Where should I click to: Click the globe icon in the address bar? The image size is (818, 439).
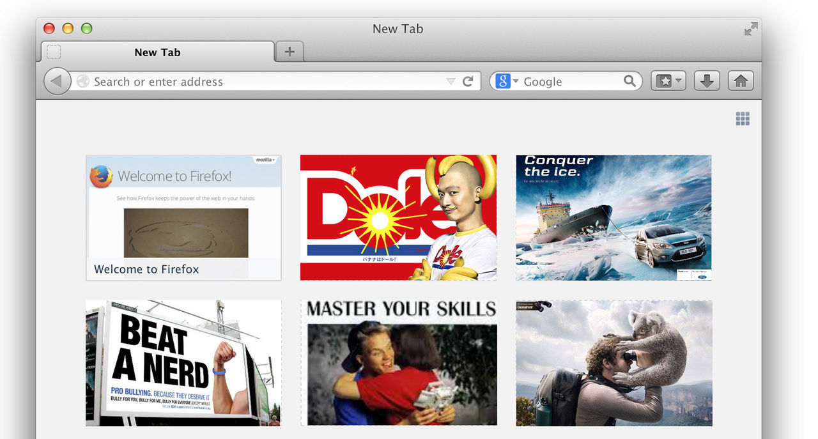(x=82, y=81)
